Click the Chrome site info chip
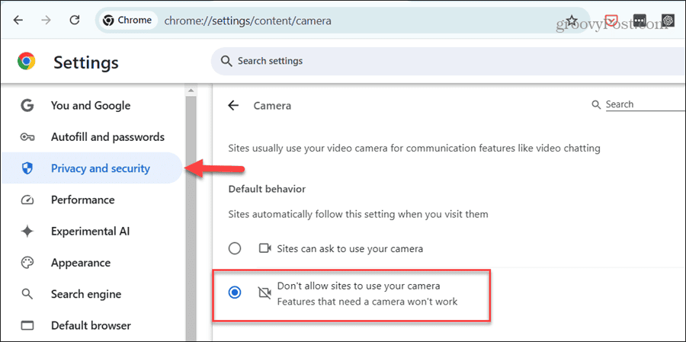This screenshot has height=342, width=686. (128, 20)
